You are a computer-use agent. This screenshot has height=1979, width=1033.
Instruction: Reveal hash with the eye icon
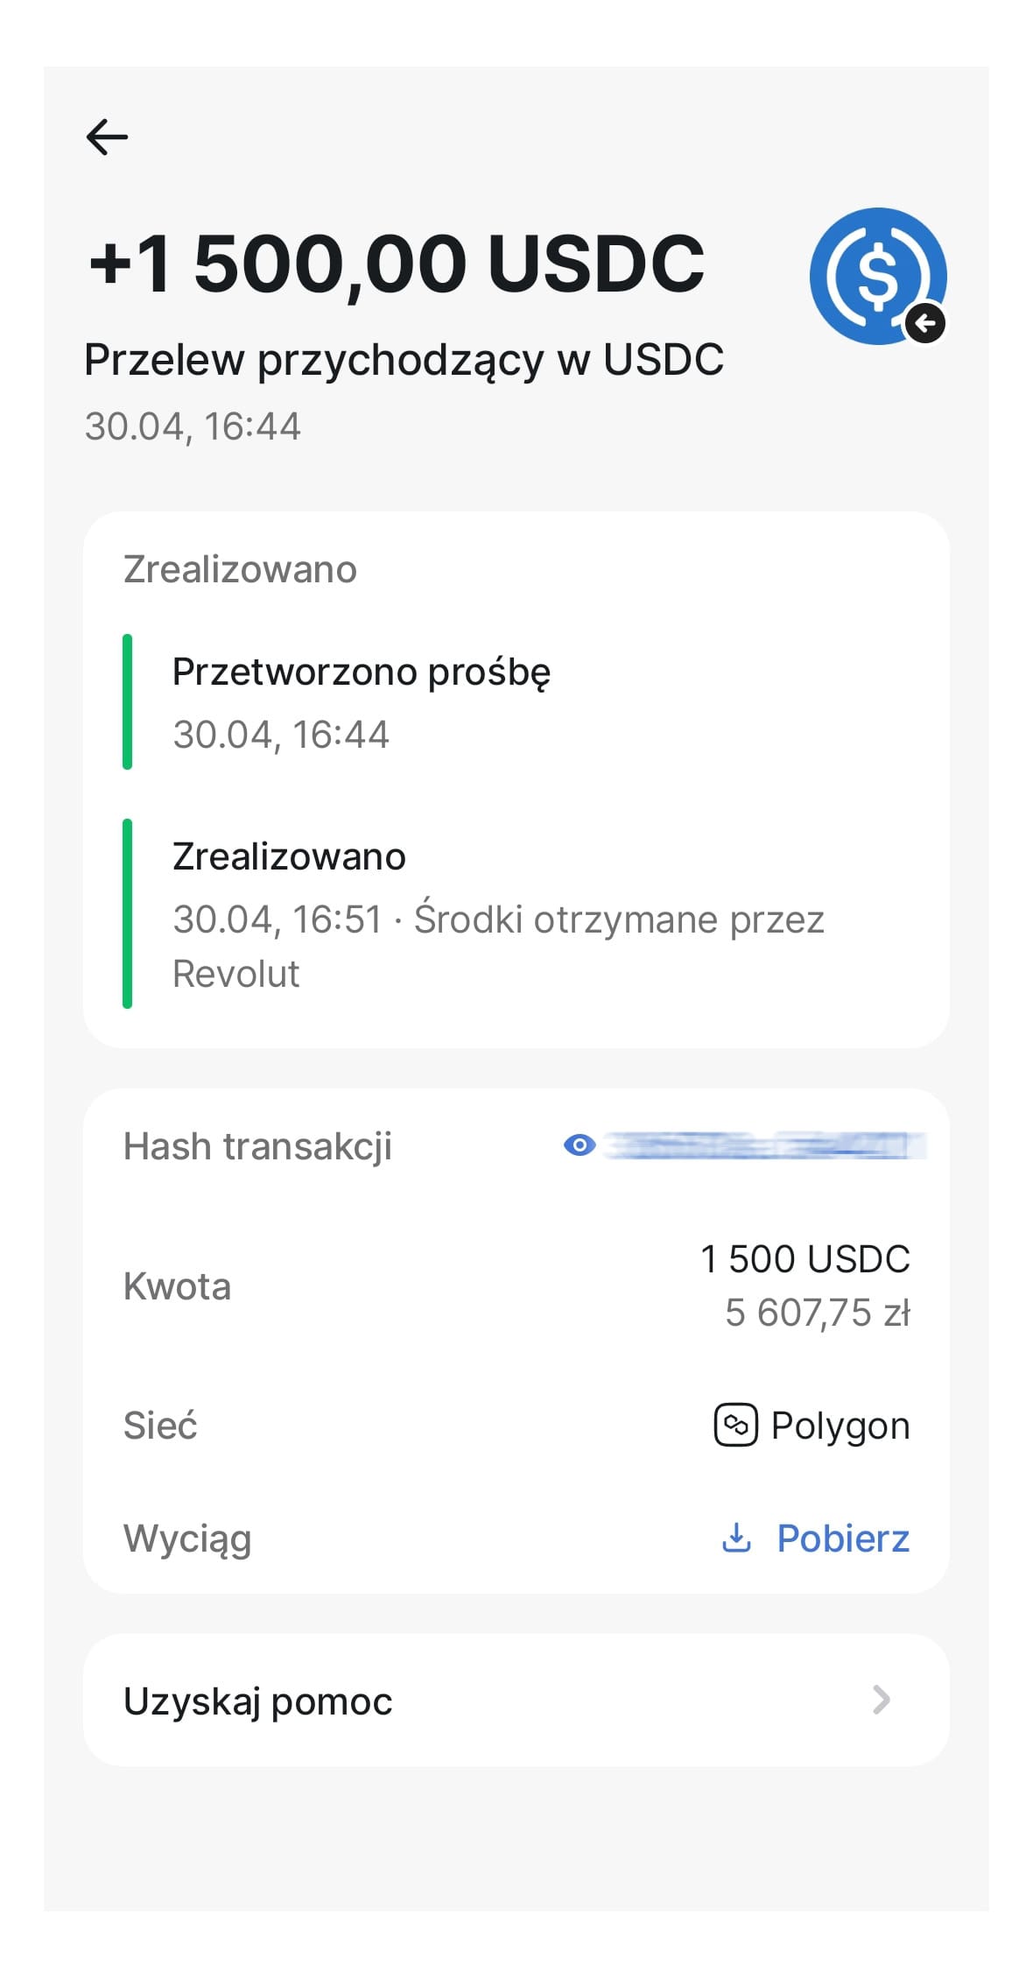tap(580, 1144)
